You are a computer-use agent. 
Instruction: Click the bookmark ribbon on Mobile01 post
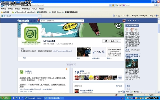coord(67,69)
